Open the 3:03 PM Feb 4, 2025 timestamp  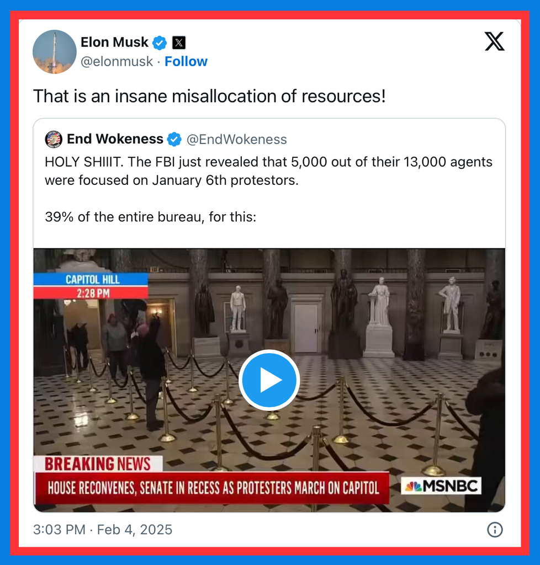tap(103, 530)
